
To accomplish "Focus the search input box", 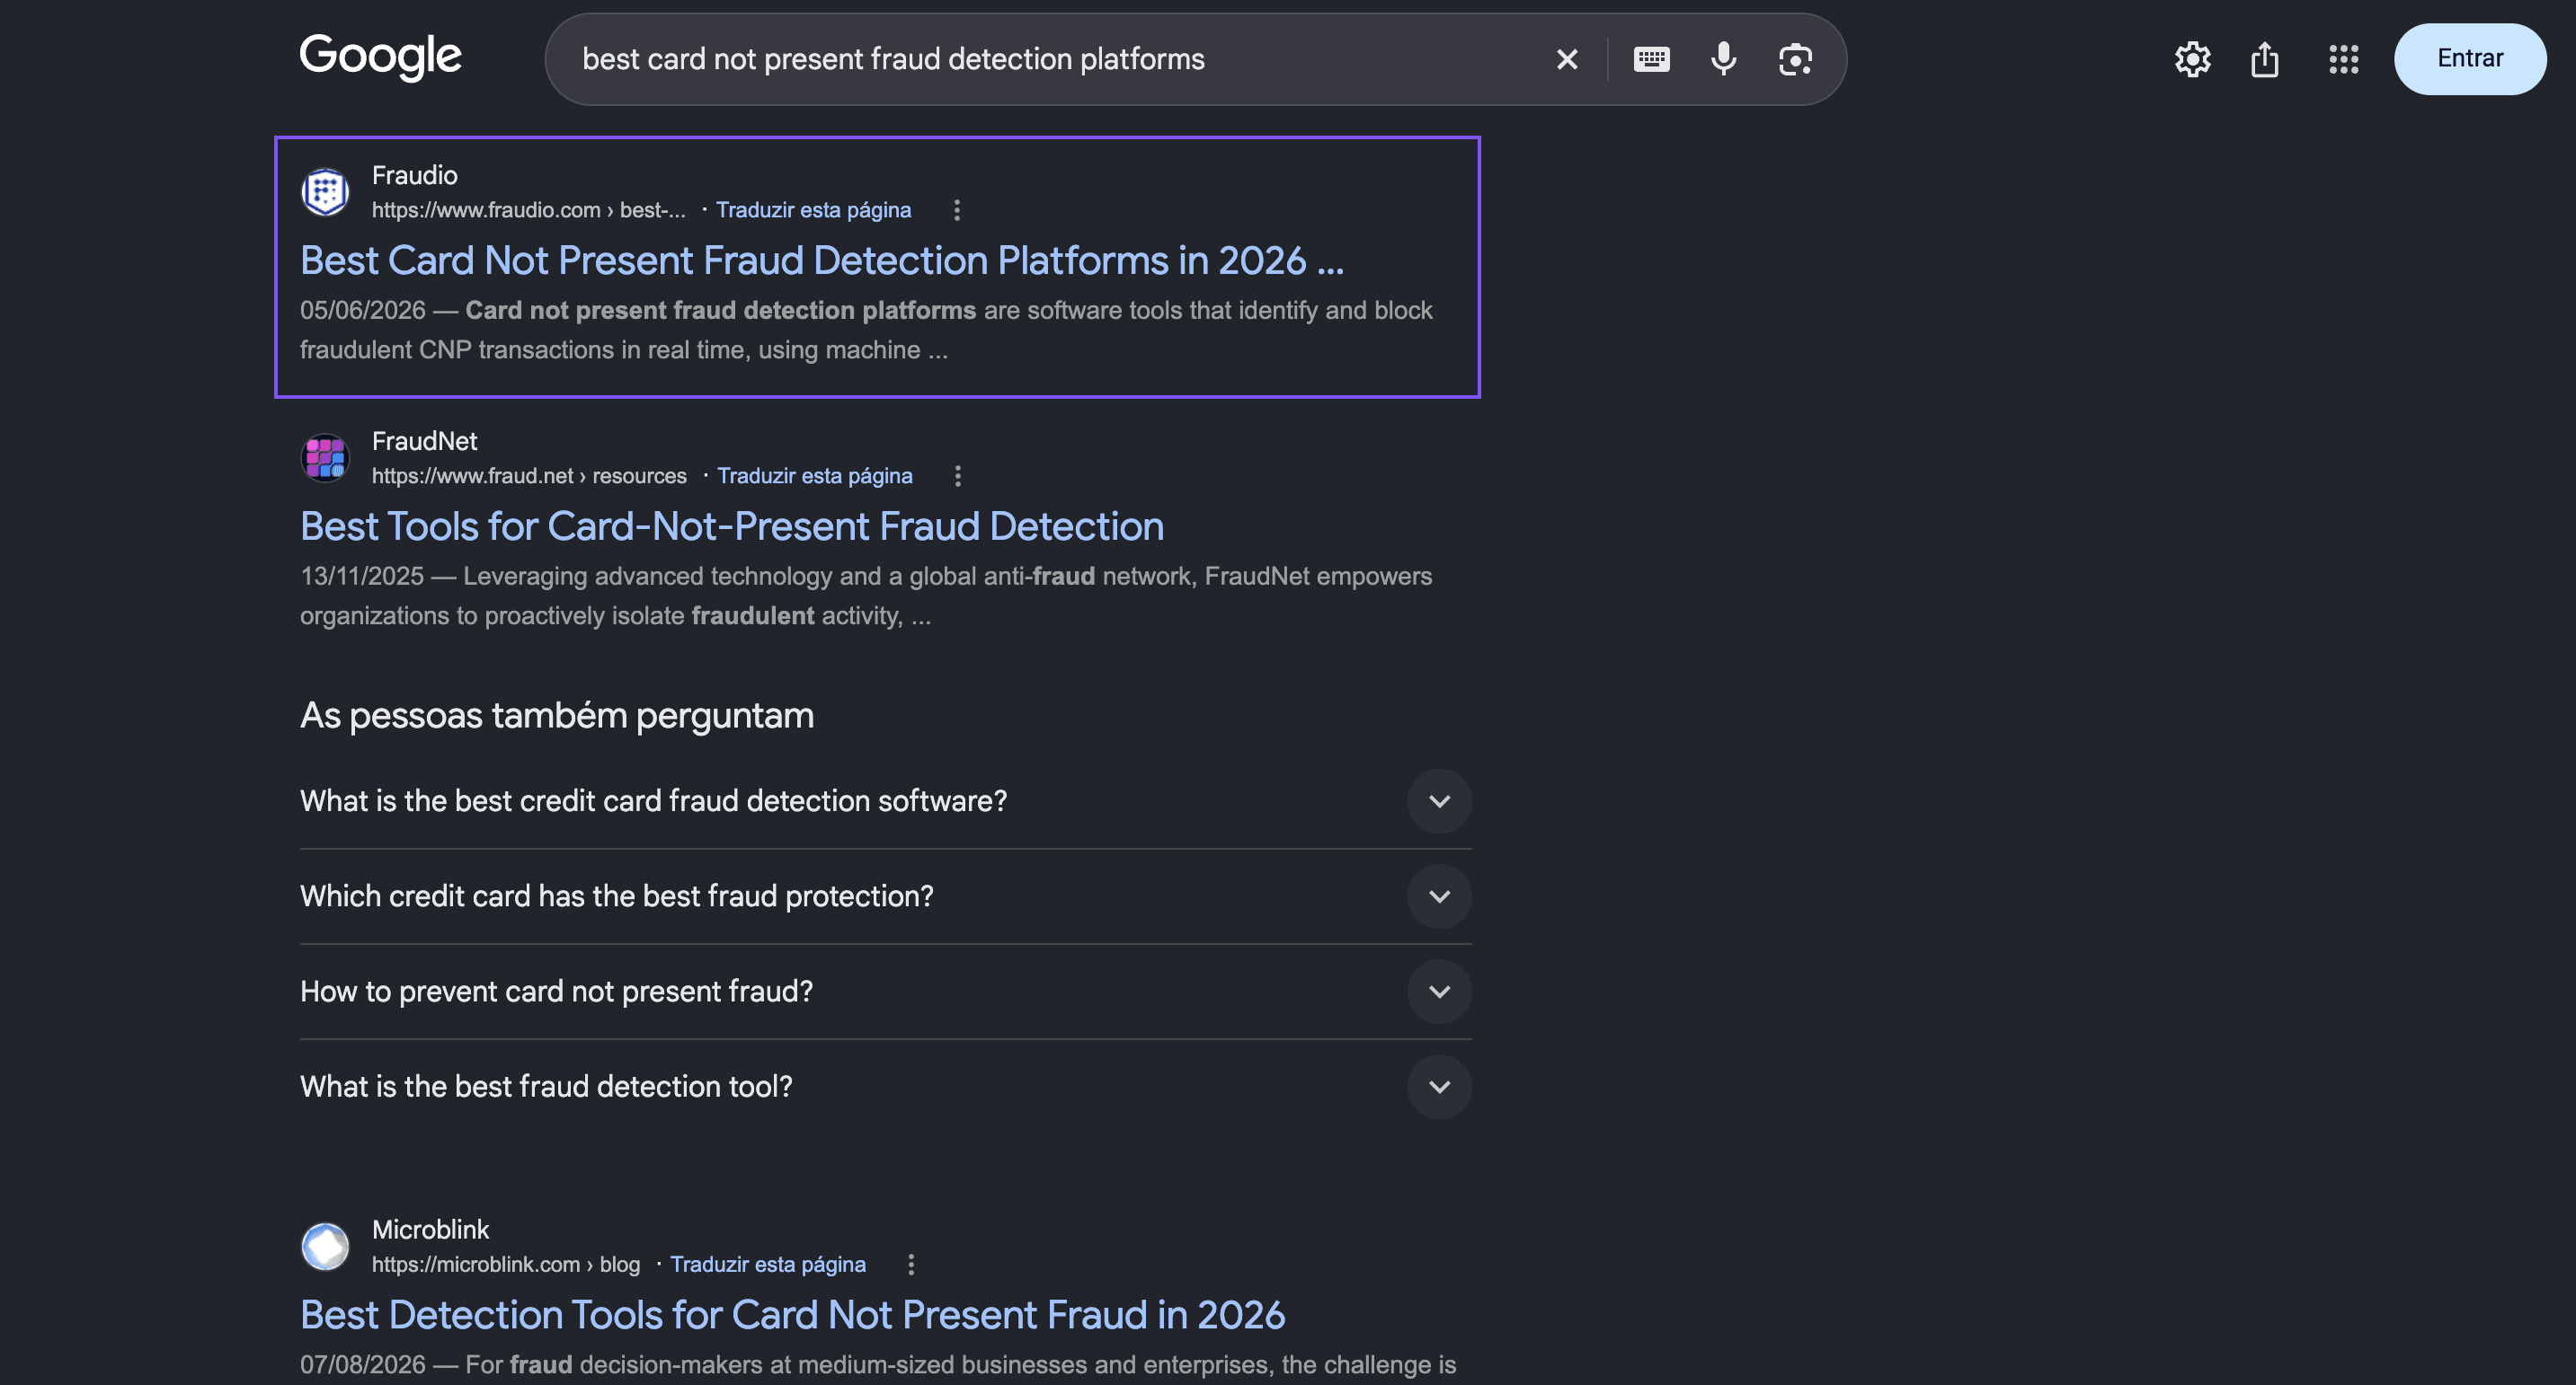I will [1060, 59].
